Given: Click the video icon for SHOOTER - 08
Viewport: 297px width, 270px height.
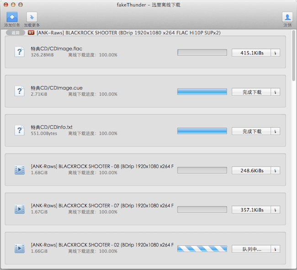Looking at the screenshot, I should [x=20, y=170].
